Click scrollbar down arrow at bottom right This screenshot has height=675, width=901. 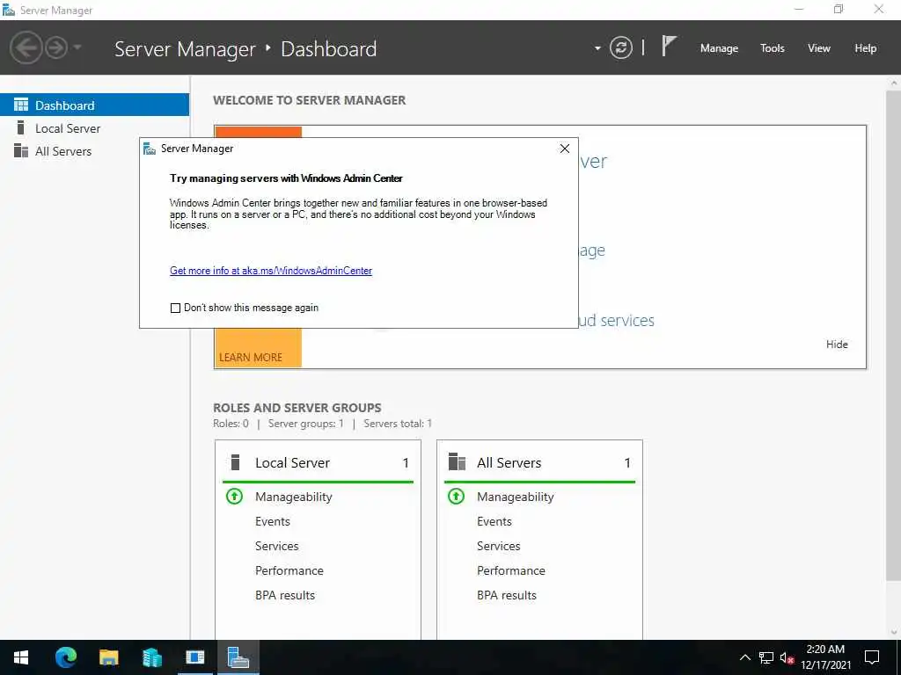[894, 632]
